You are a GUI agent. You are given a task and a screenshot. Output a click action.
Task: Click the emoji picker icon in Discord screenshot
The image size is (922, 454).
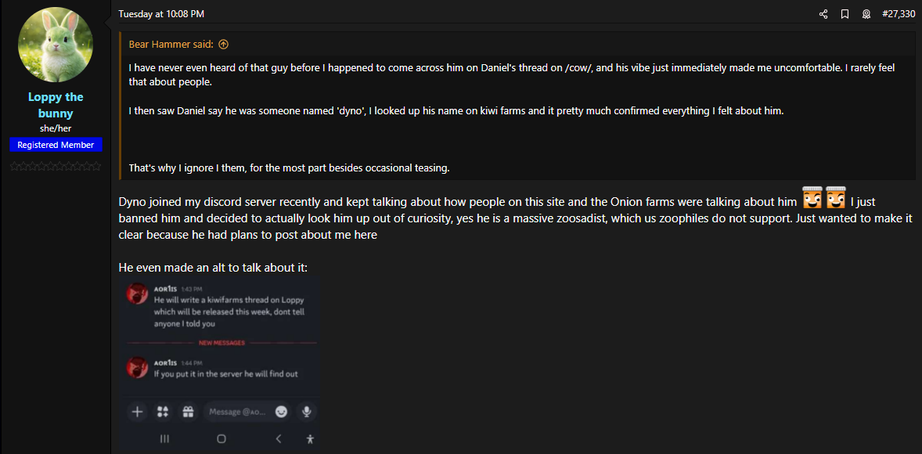click(x=281, y=411)
